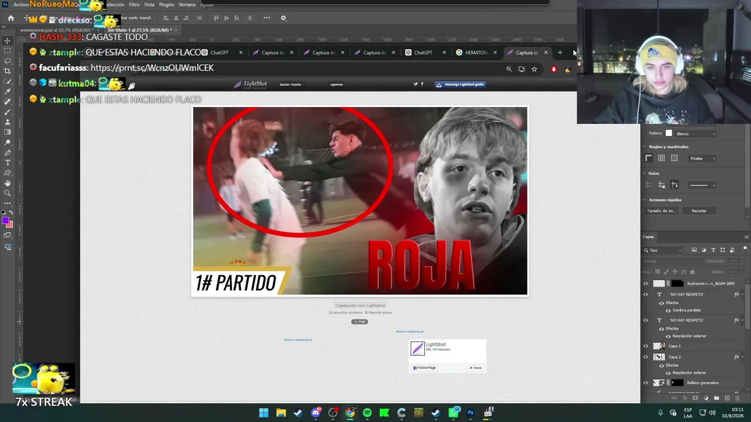Image resolution: width=751 pixels, height=422 pixels.
Task: Click the Tamaño de imagen button
Action: (661, 211)
